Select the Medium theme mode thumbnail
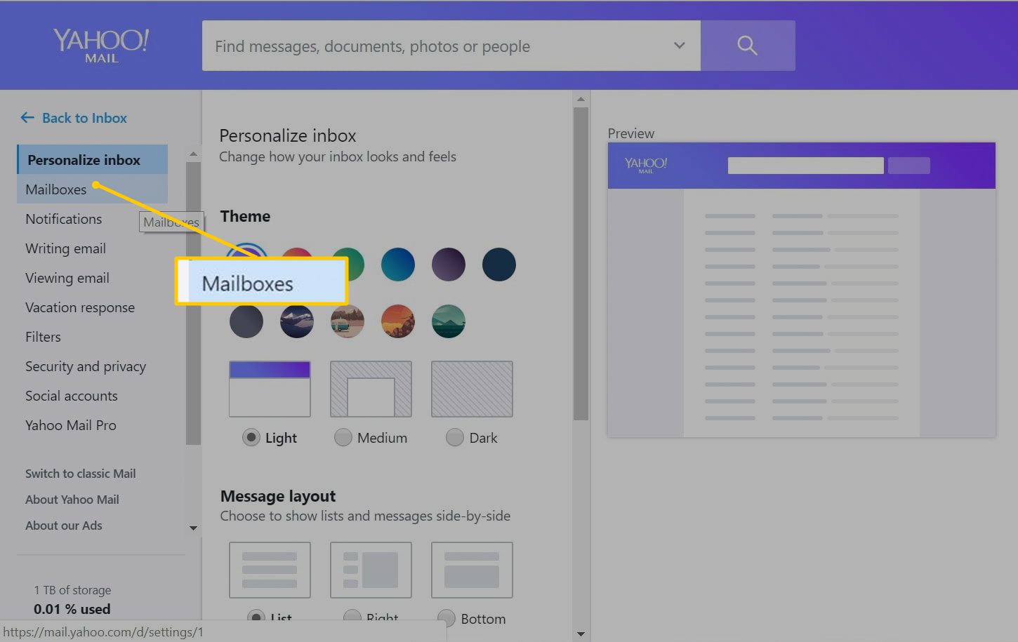Viewport: 1018px width, 642px height. 371,389
